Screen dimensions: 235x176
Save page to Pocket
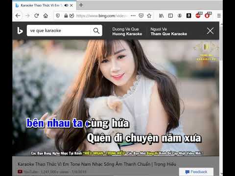tap(141, 16)
